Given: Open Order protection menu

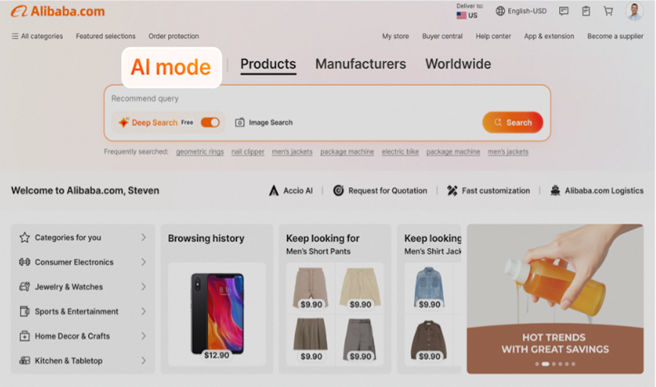Looking at the screenshot, I should (174, 36).
